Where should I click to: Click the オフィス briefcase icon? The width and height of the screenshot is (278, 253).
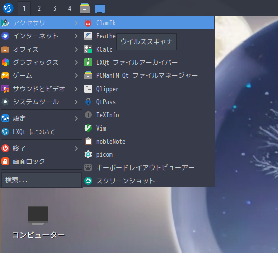click(x=5, y=49)
